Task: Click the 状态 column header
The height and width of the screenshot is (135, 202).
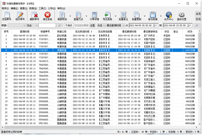Action: [167, 31]
